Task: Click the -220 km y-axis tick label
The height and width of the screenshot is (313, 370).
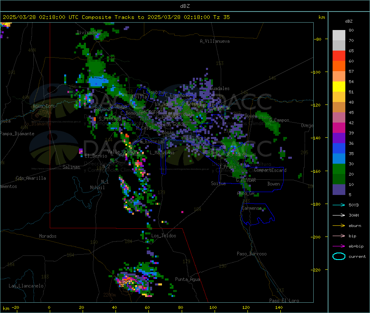Action: [315, 270]
